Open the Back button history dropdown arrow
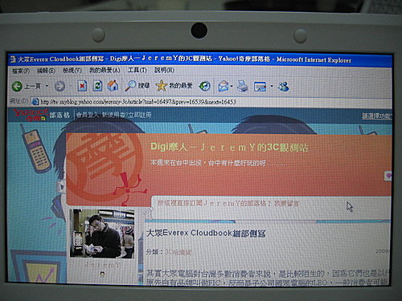 pos(47,86)
